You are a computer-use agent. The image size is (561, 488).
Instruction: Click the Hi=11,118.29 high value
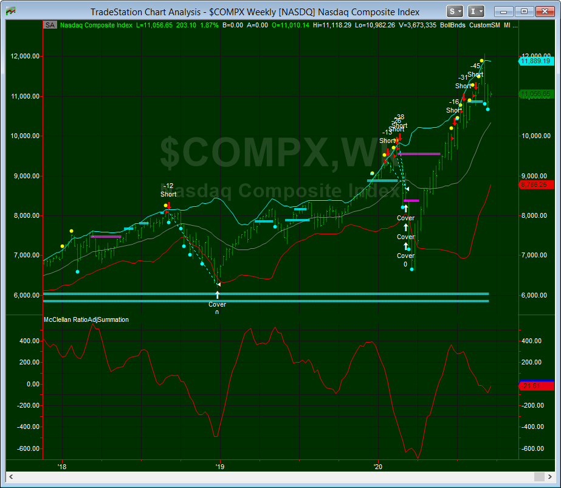332,25
